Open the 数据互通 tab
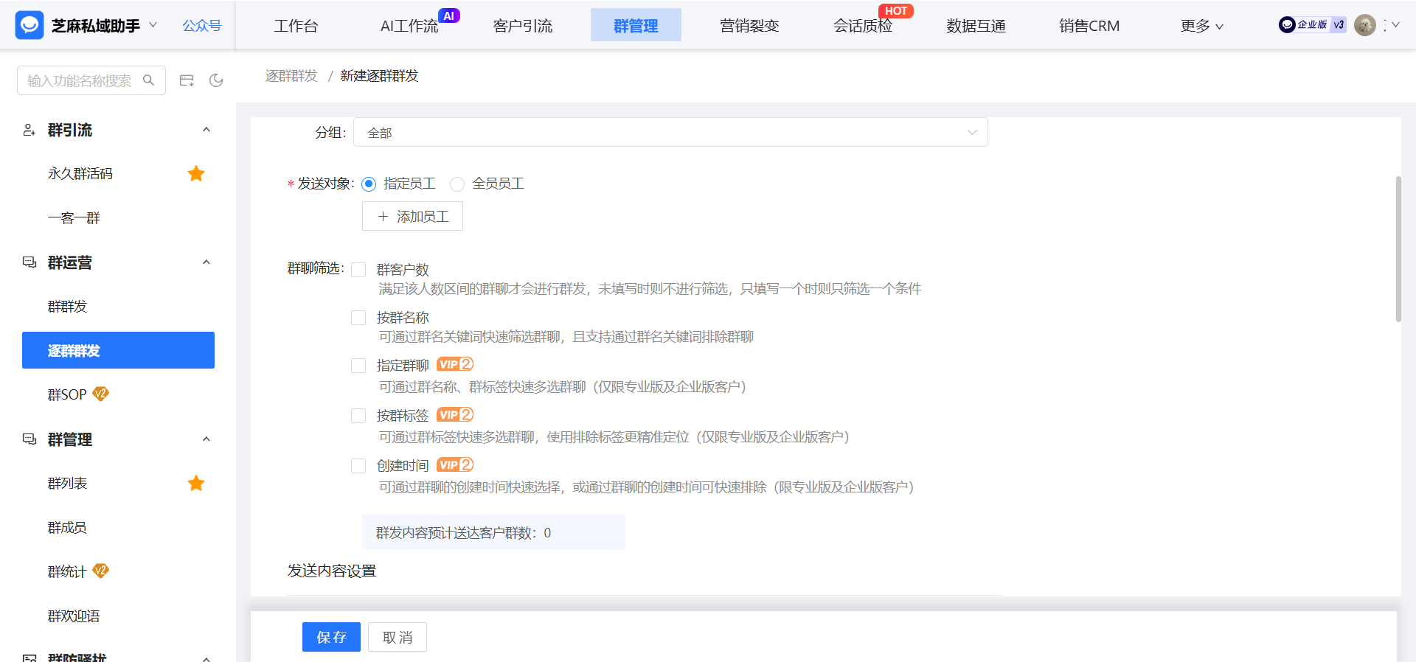 (x=976, y=26)
